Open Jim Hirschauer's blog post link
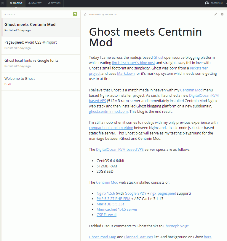The height and width of the screenshot is (241, 227). [x=133, y=63]
